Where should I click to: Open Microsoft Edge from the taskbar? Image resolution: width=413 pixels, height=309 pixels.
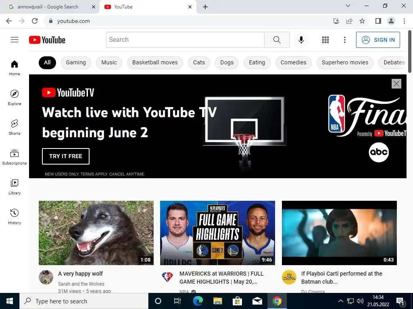point(198,301)
